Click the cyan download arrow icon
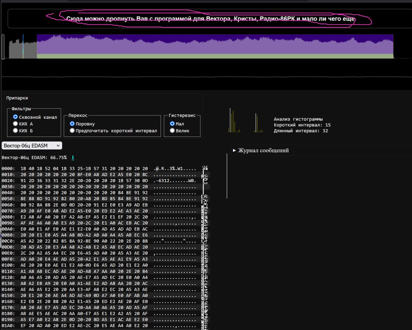 tap(73, 157)
